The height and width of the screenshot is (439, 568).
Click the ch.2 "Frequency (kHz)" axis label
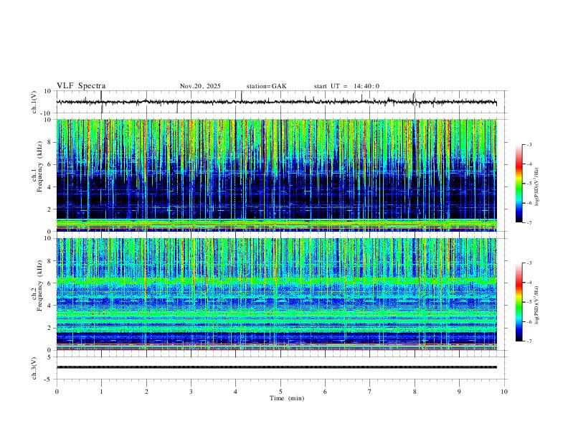[x=40, y=285]
